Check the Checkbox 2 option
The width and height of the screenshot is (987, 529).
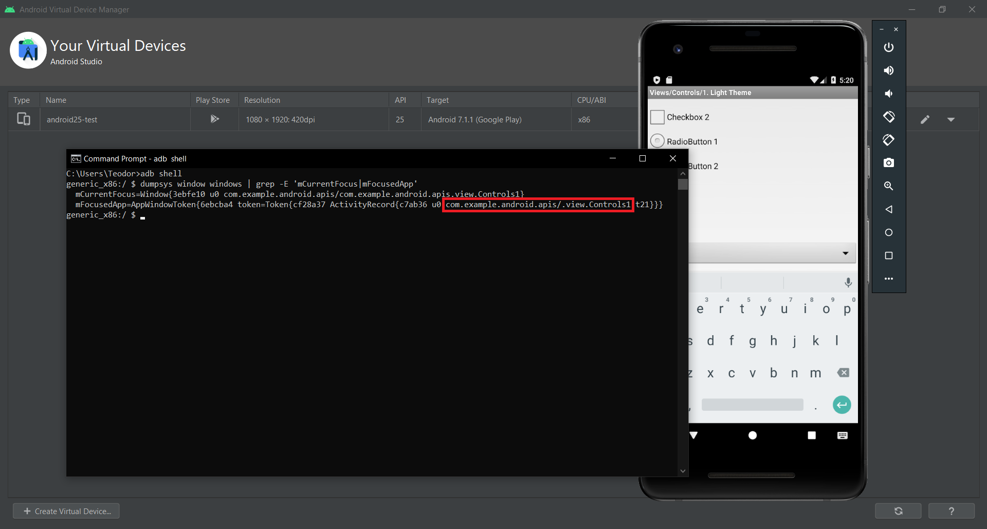[657, 117]
